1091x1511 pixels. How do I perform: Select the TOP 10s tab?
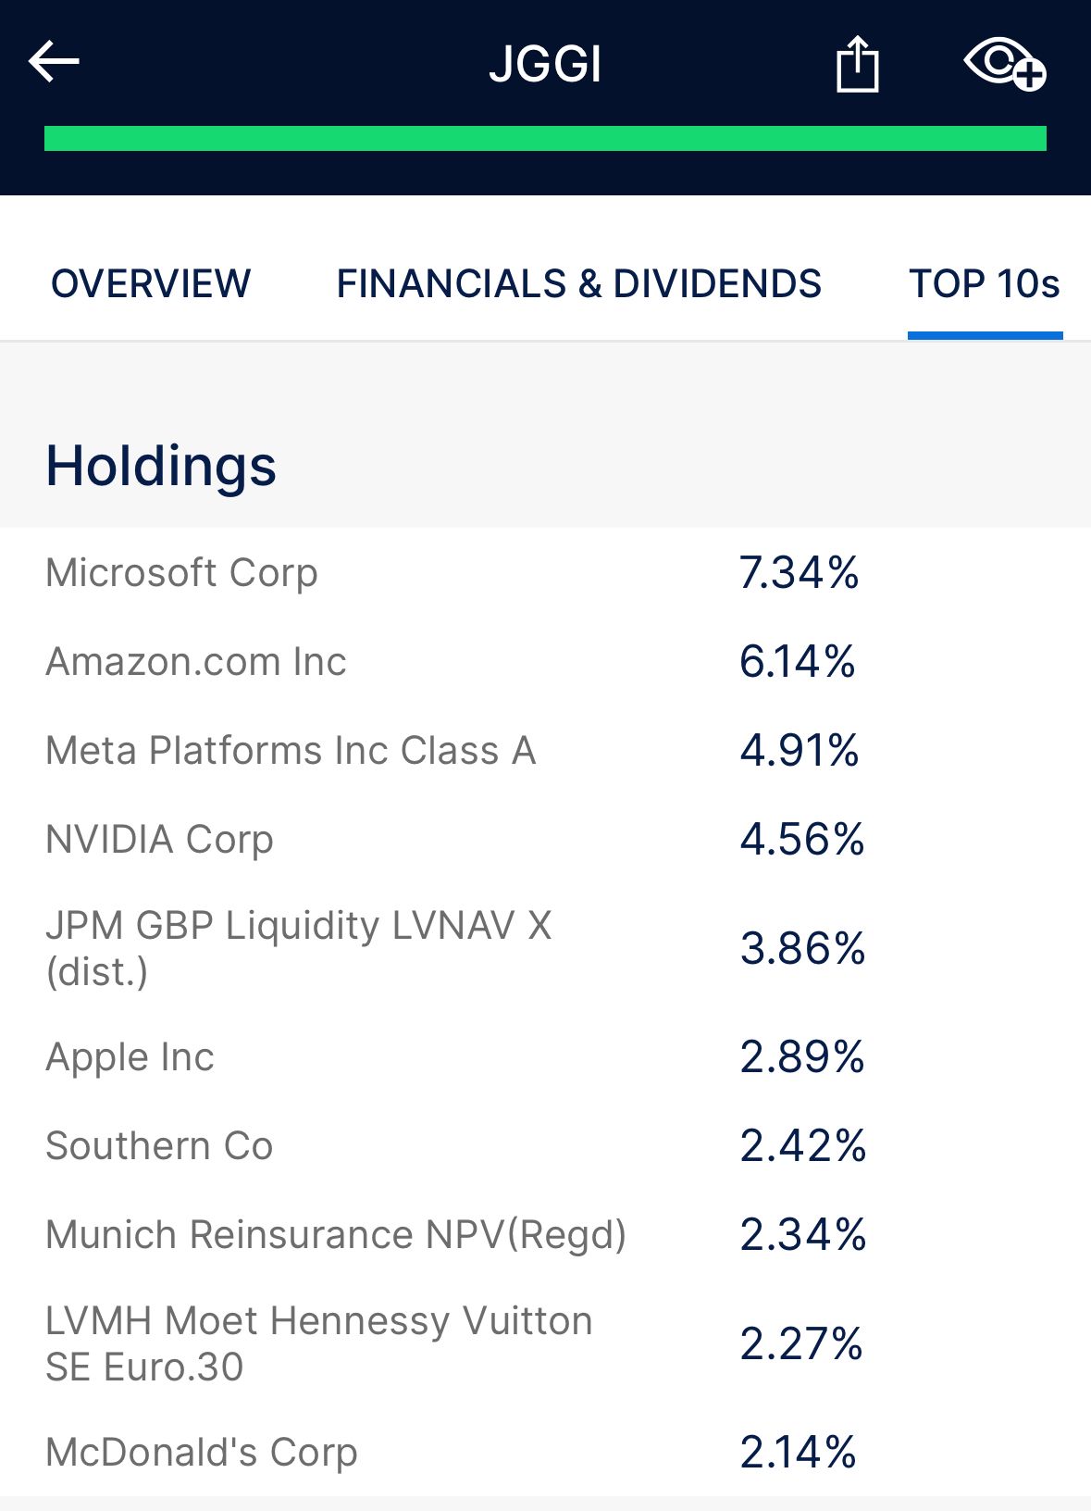coord(984,283)
